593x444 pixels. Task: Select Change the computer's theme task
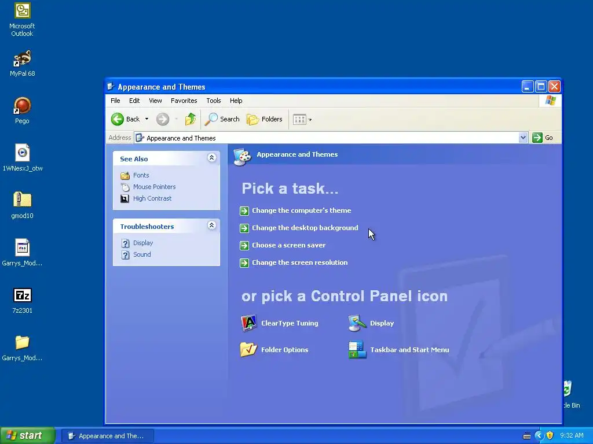coord(301,210)
